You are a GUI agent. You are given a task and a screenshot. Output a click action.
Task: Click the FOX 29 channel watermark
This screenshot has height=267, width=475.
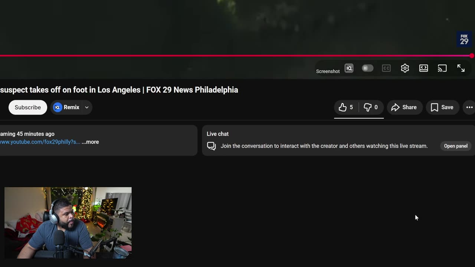click(464, 39)
